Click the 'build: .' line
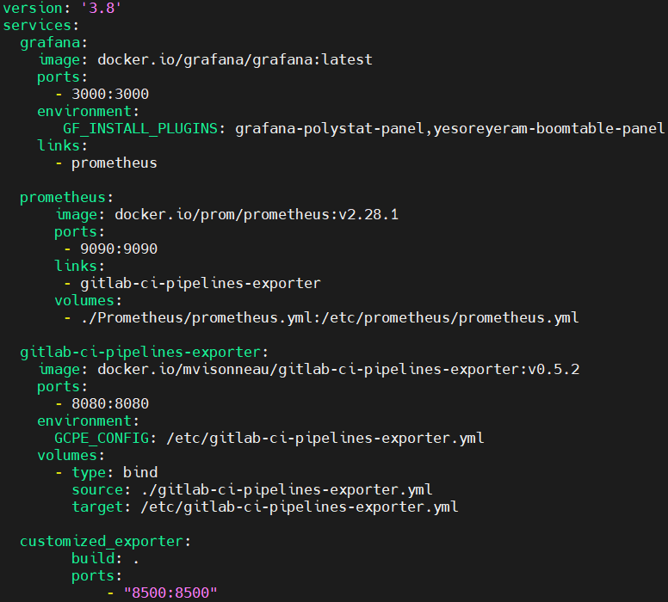This screenshot has height=602, width=668. 105,559
